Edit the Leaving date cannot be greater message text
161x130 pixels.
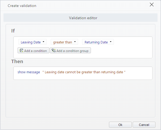pyautogui.click(x=84, y=72)
